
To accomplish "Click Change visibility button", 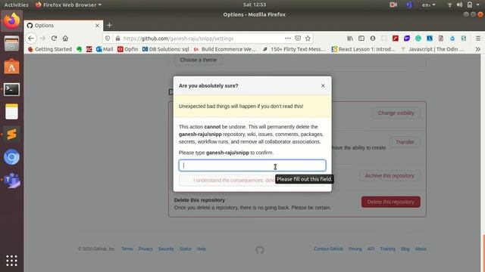I will pyautogui.click(x=396, y=113).
